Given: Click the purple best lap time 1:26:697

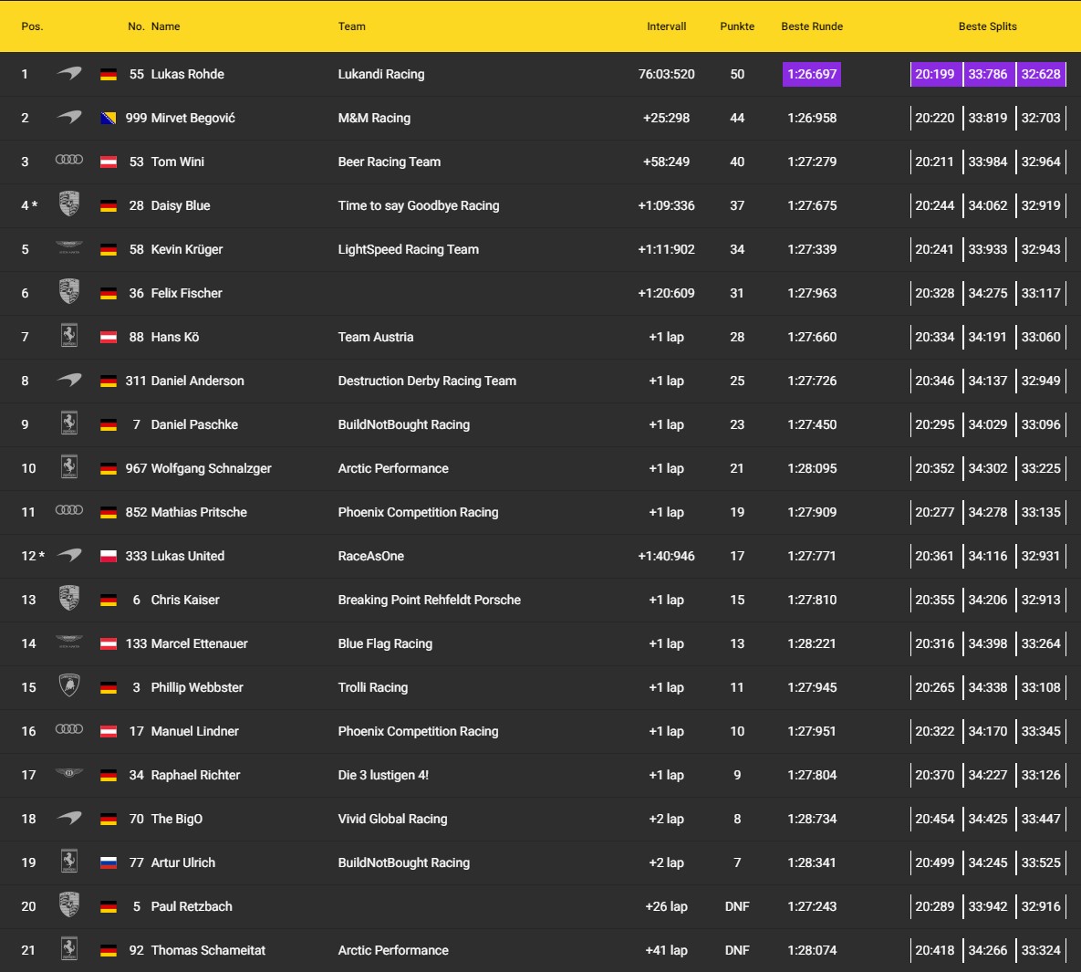Looking at the screenshot, I should [812, 74].
